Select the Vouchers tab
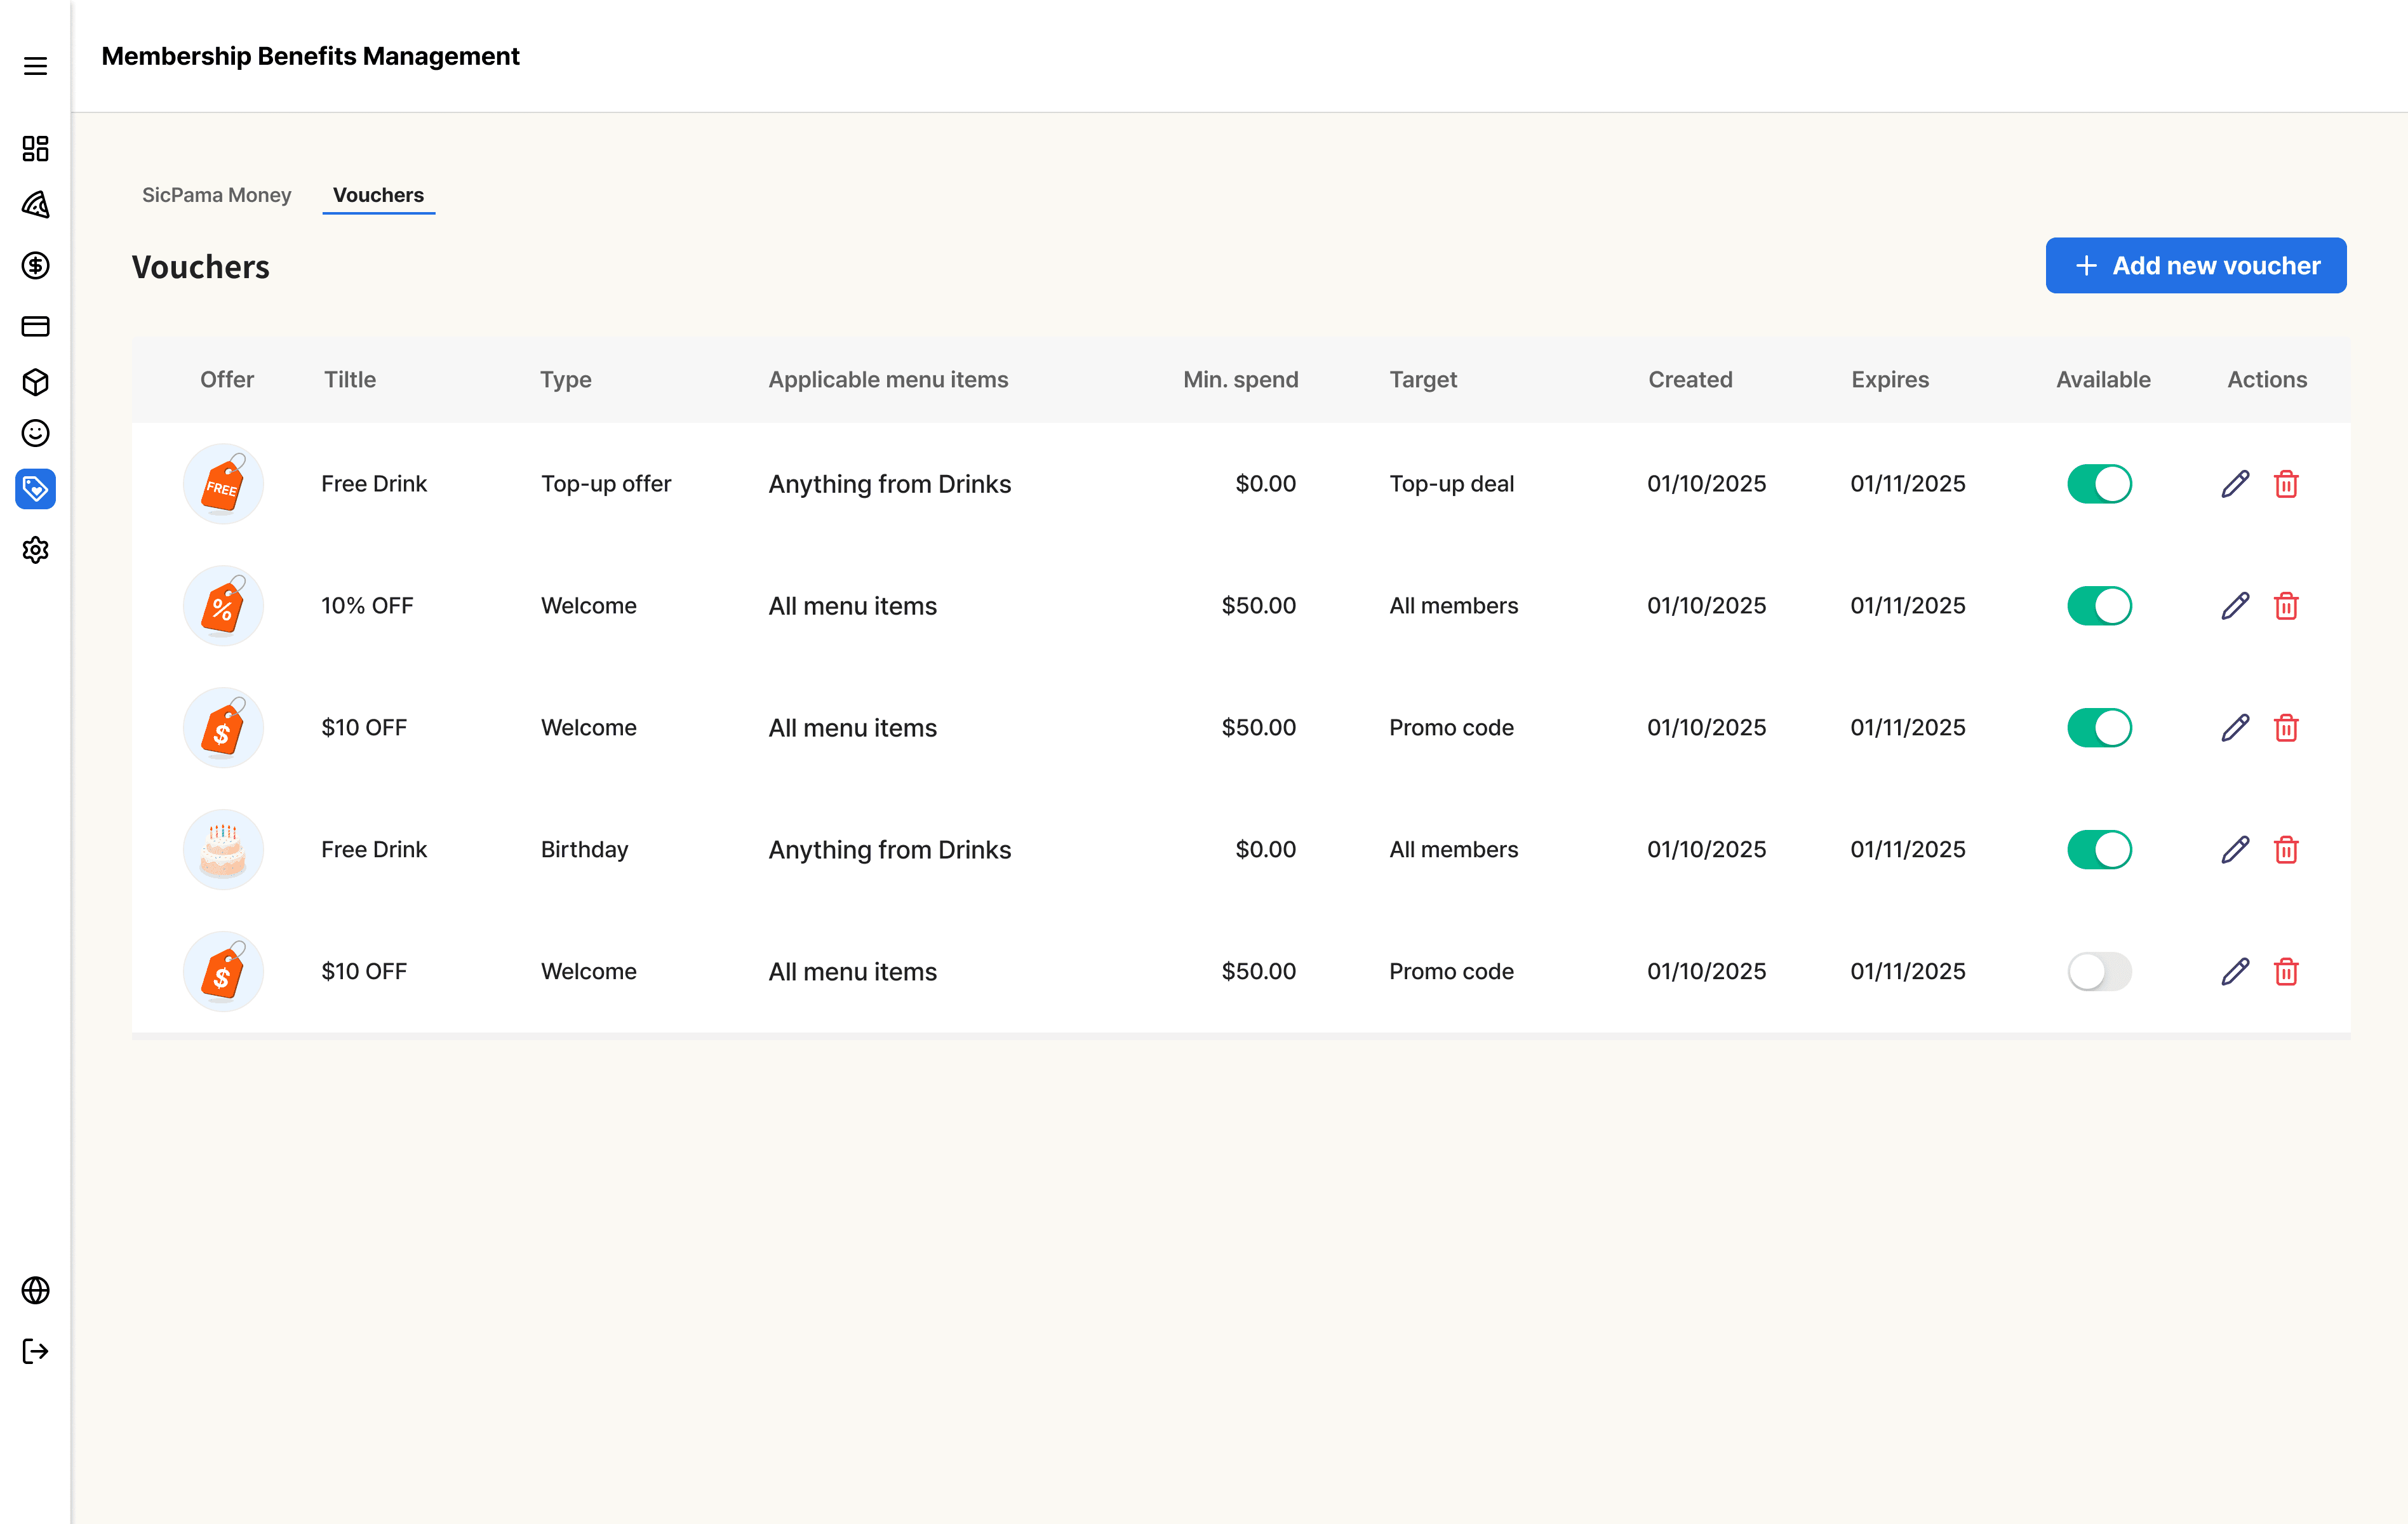This screenshot has height=1524, width=2408. (x=378, y=195)
